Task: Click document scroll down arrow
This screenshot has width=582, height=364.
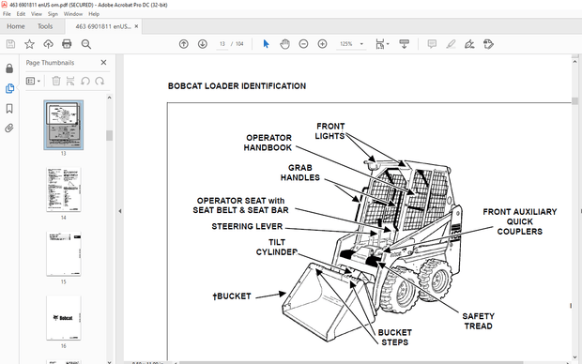Action: tap(574, 357)
